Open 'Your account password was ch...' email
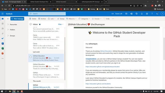The height and width of the screenshot is (93, 165). click(x=46, y=30)
